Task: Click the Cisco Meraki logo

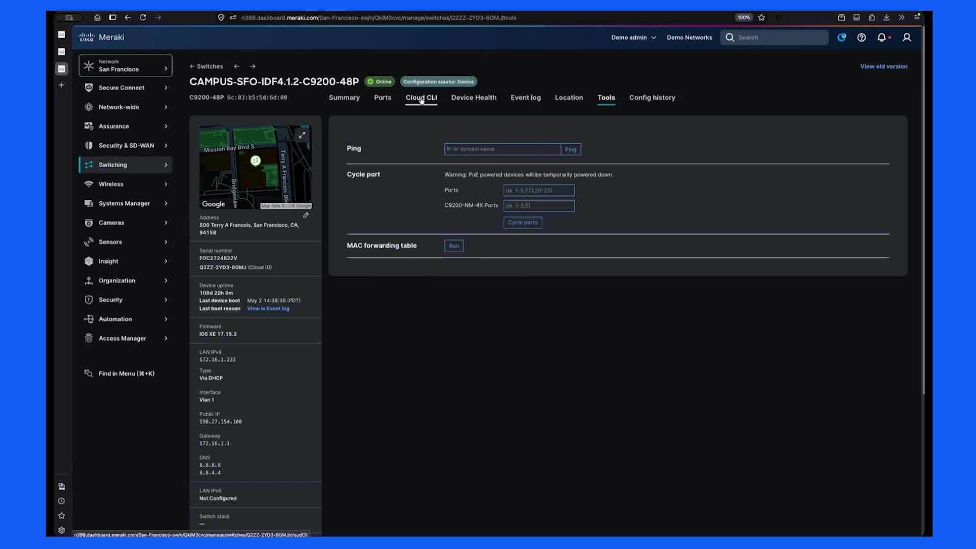Action: (101, 37)
